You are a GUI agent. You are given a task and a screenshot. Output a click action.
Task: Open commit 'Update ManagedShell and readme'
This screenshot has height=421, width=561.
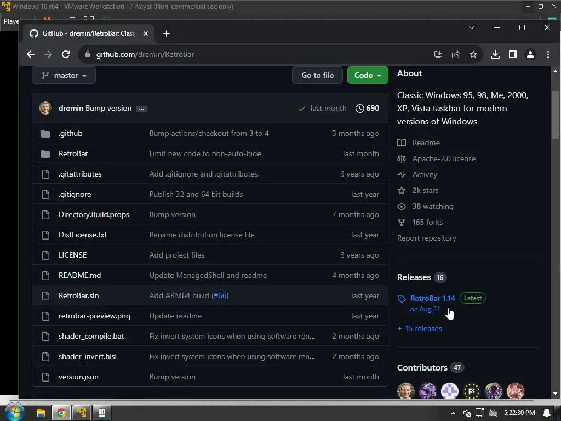point(208,275)
